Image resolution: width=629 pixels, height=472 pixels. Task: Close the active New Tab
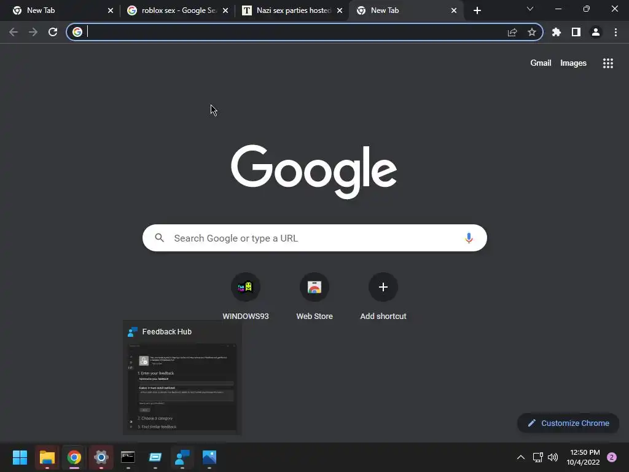tap(454, 10)
